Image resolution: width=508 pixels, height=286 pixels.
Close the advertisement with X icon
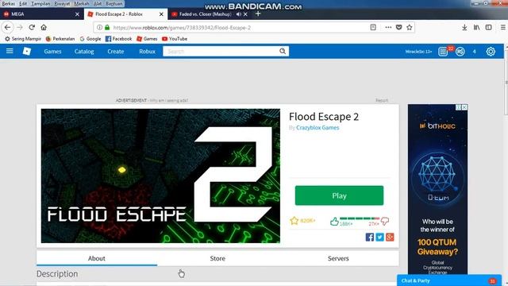point(464,107)
